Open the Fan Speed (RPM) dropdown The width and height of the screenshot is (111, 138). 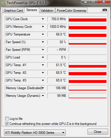43,50
